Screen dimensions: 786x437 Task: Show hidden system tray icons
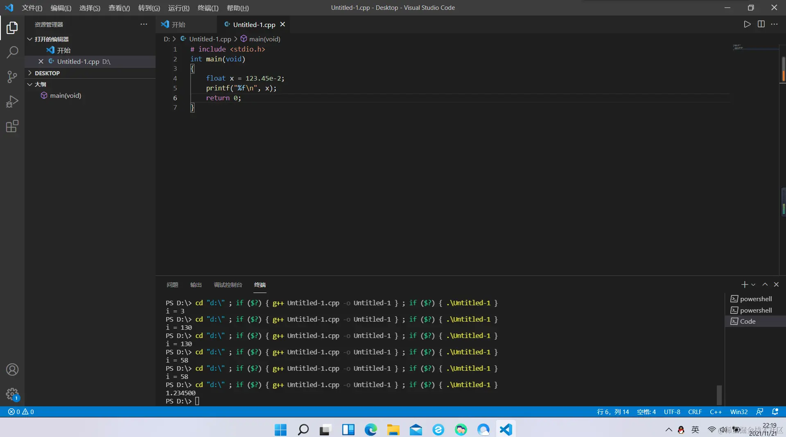tap(669, 430)
